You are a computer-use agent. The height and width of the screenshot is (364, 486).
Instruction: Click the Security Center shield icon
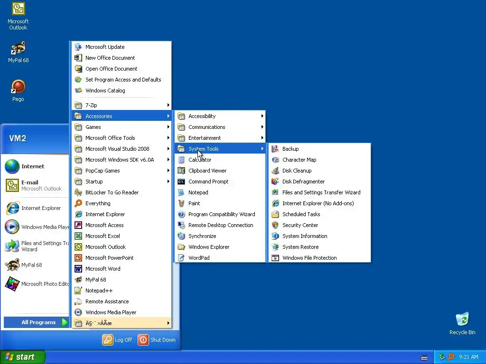(275, 225)
